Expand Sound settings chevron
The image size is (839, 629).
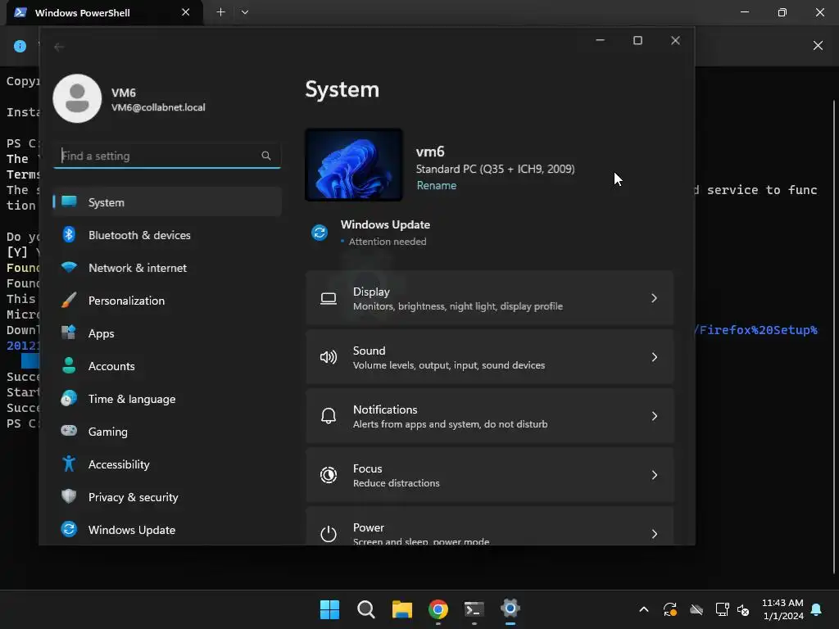(x=654, y=357)
